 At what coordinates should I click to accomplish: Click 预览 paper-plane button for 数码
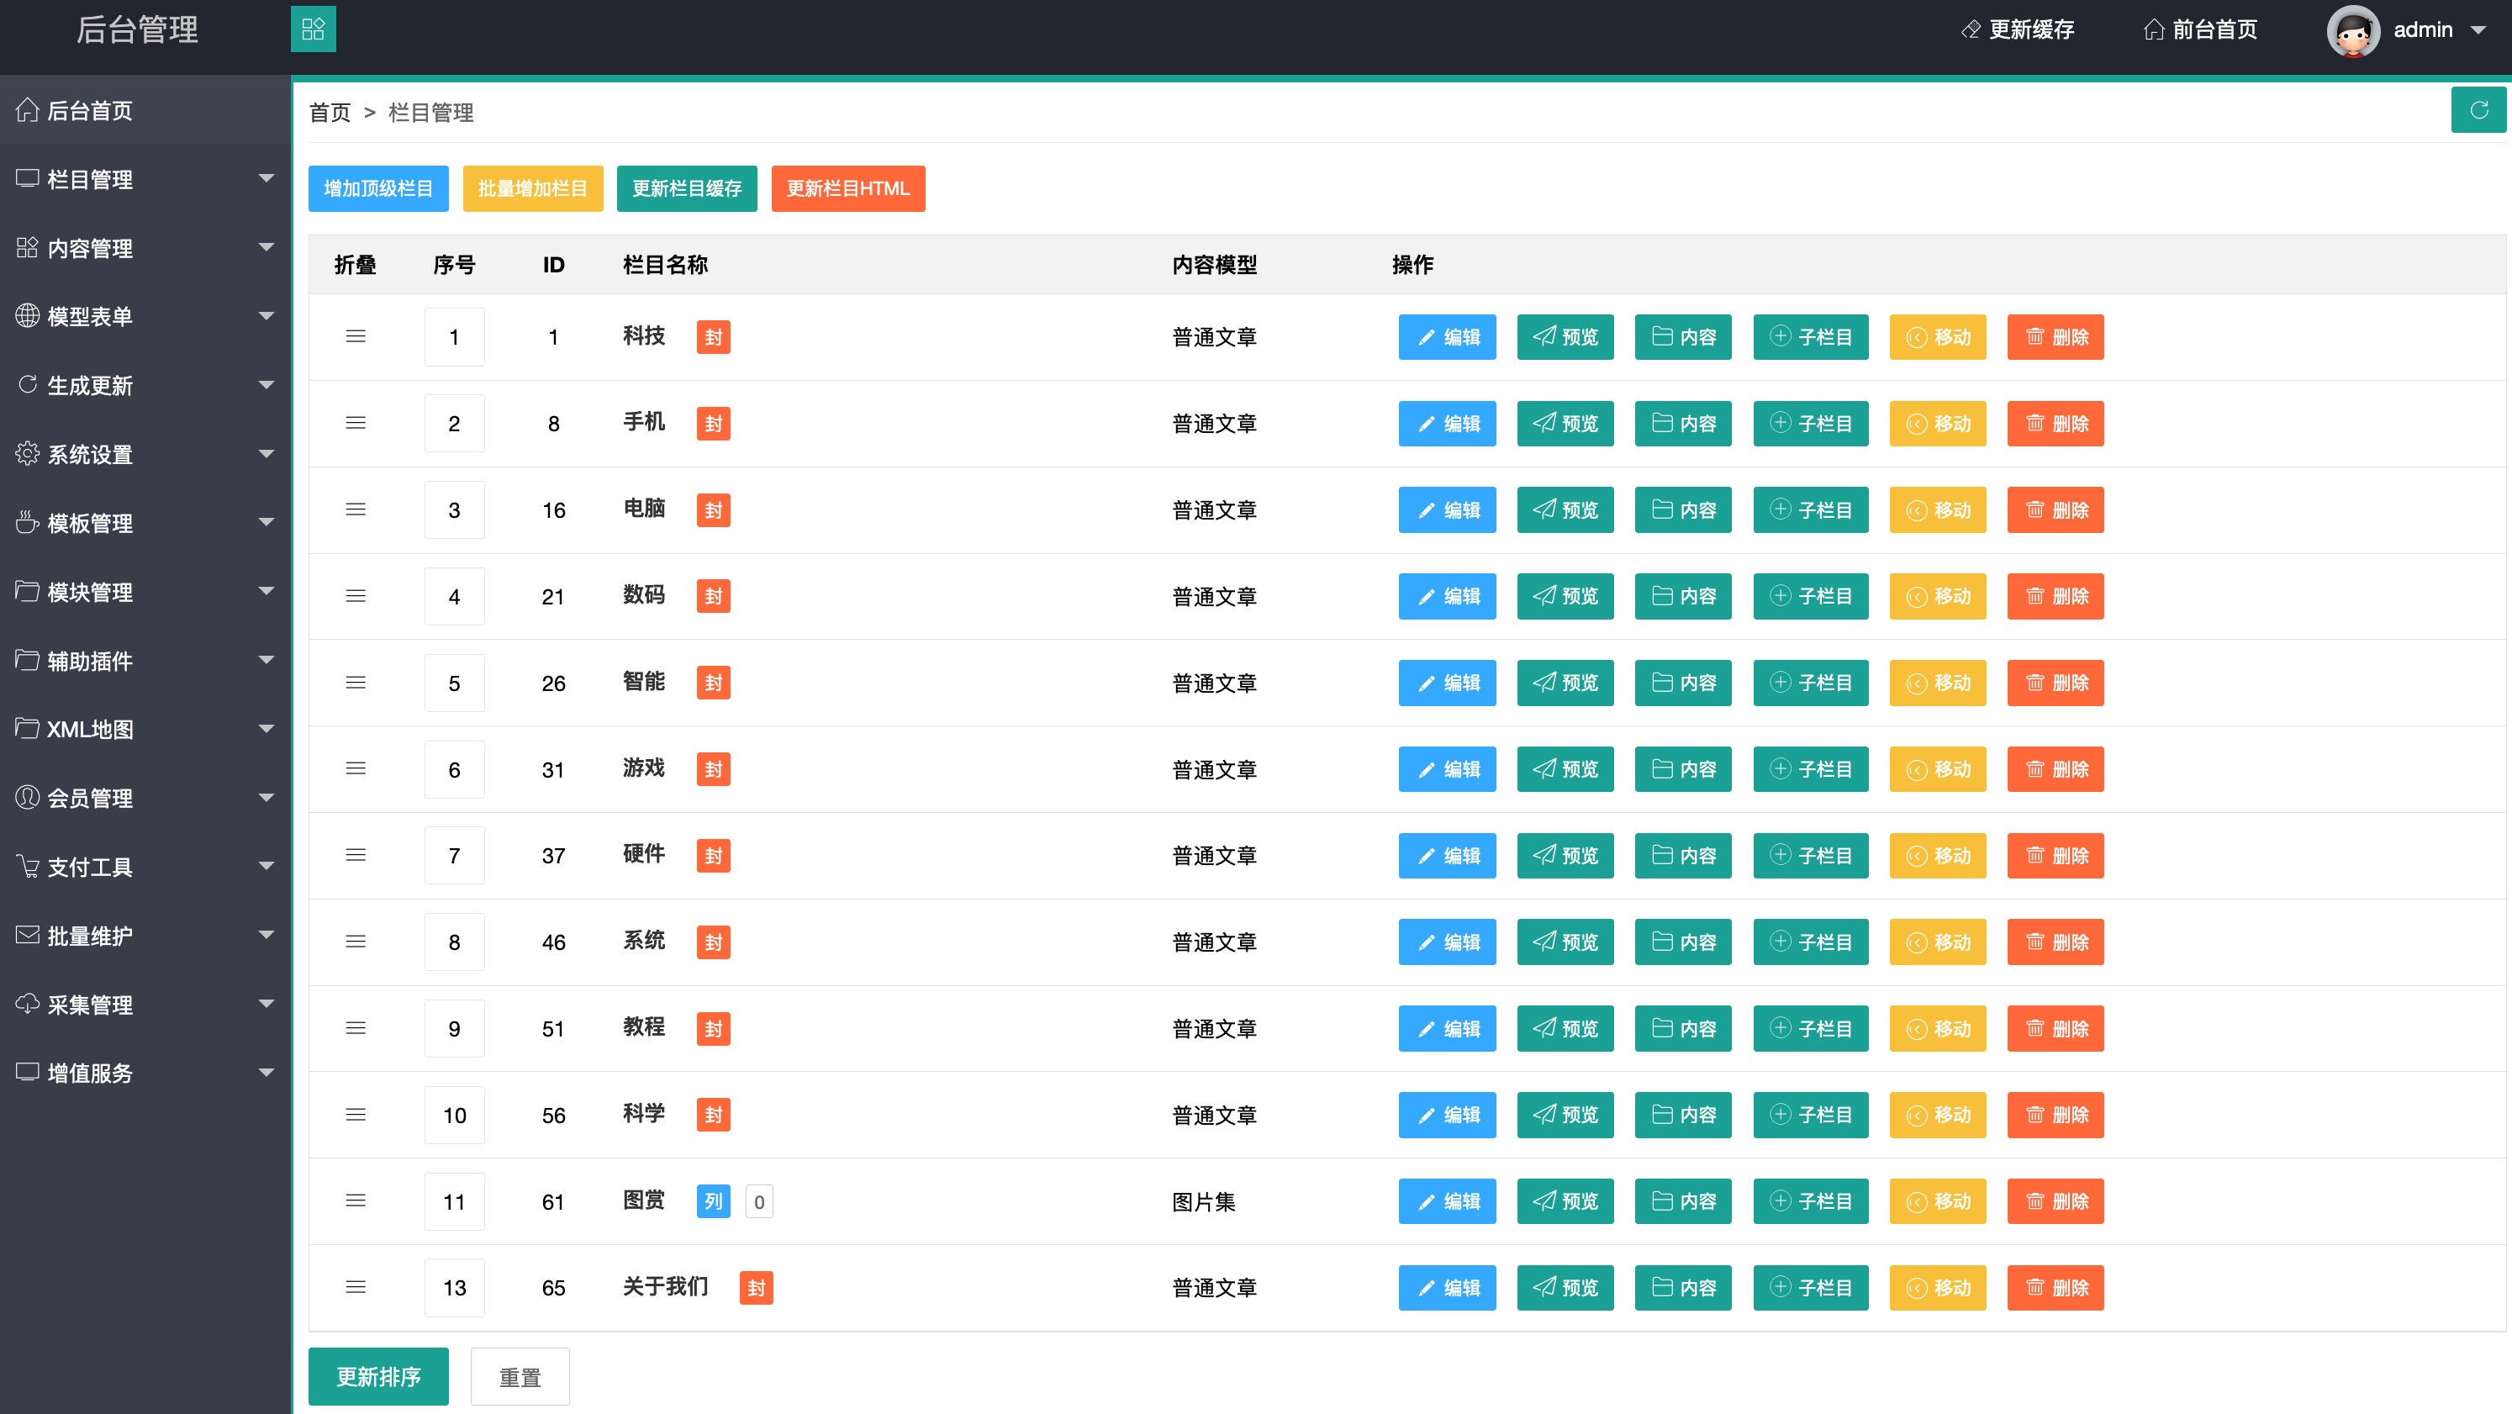pyautogui.click(x=1565, y=596)
